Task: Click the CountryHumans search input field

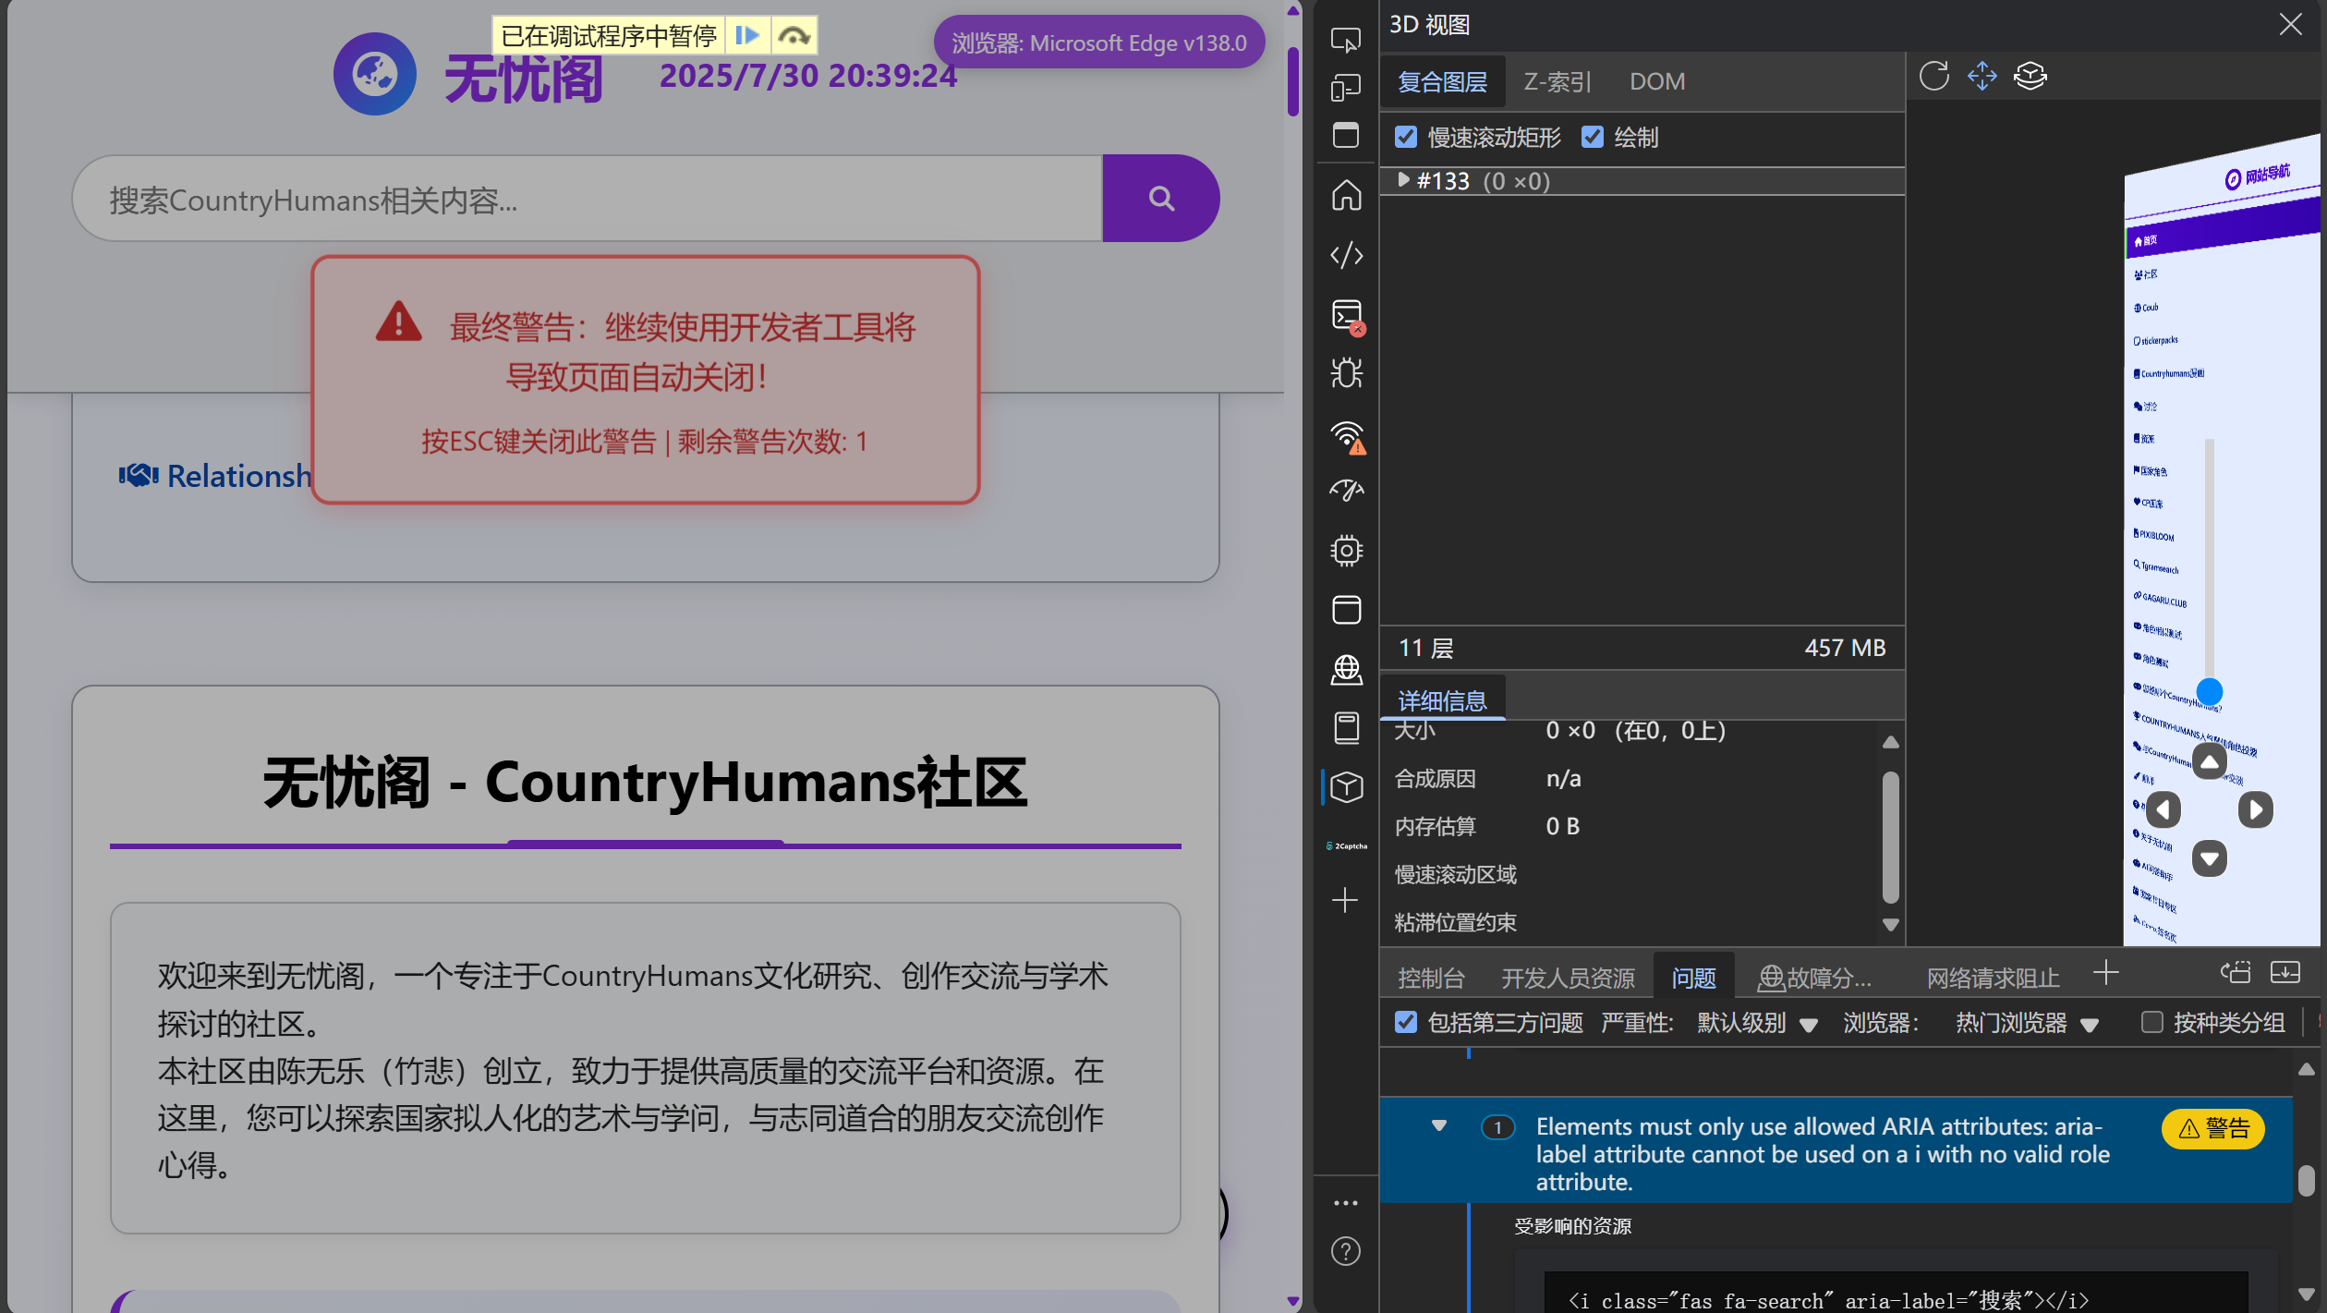Action: pos(588,198)
